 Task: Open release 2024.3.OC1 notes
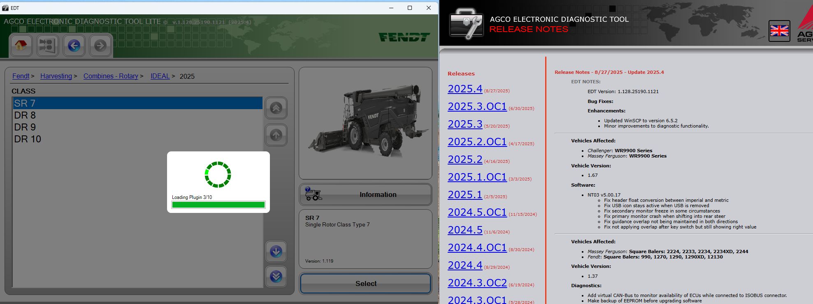477,300
